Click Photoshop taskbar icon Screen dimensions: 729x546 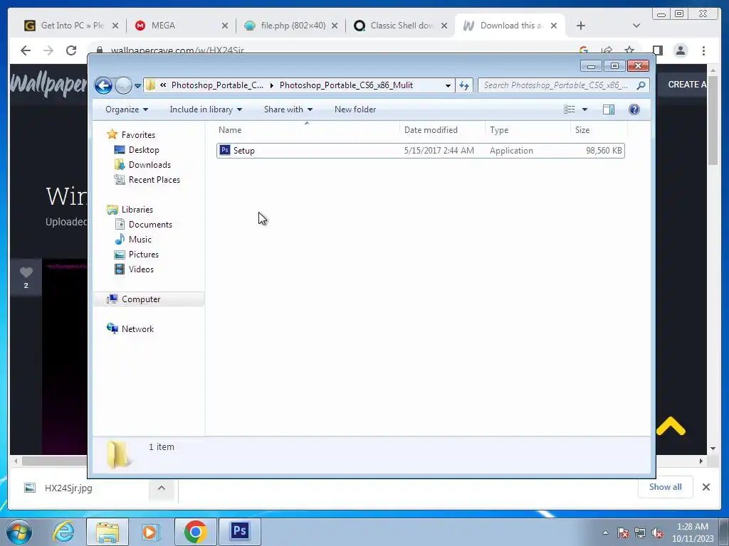240,531
